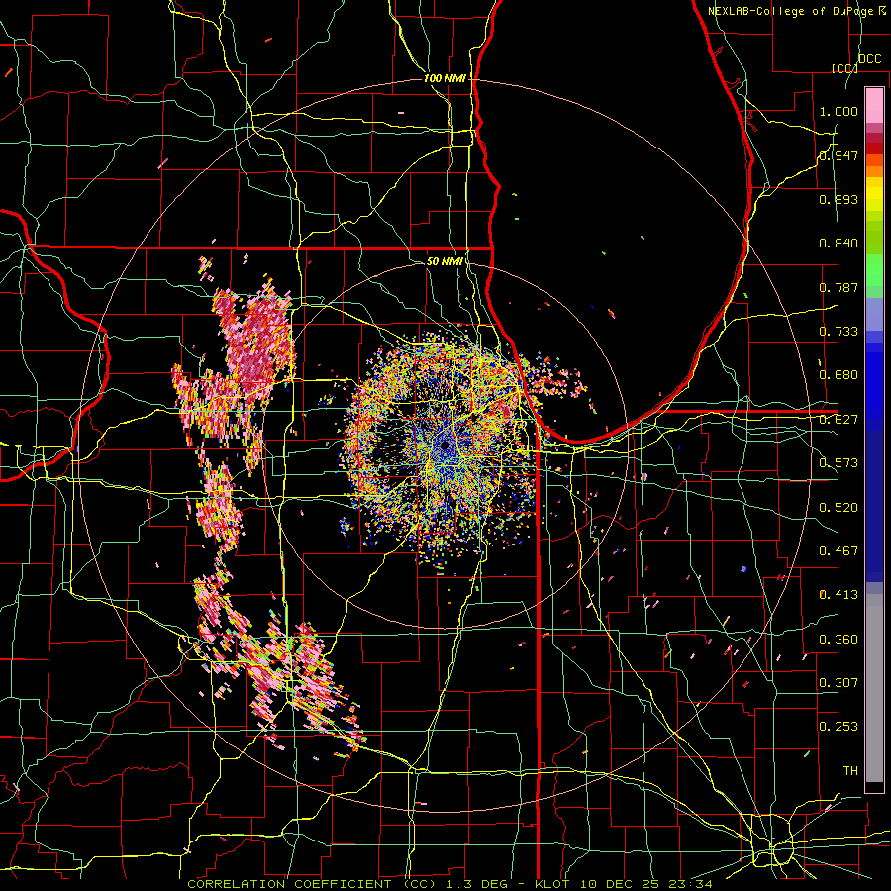This screenshot has width=891, height=891.
Task: Click the KLOT station identifier
Action: (553, 884)
